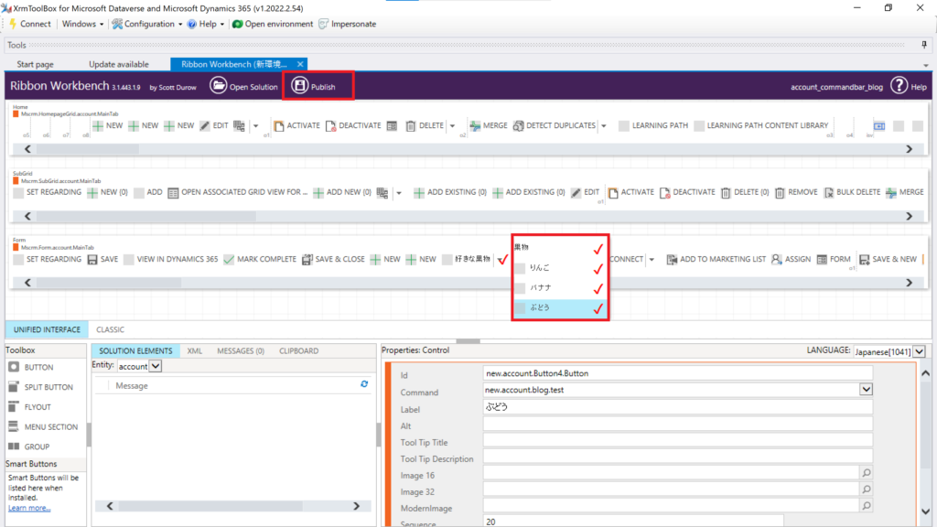The width and height of the screenshot is (937, 527).
Task: Select EDIT in the SubGrid ribbon
Action: click(585, 192)
